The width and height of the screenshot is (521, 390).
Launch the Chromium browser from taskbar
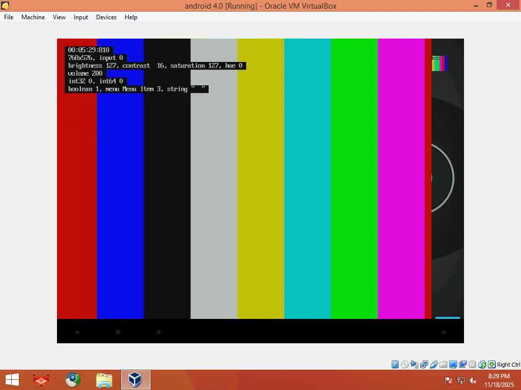(72, 380)
